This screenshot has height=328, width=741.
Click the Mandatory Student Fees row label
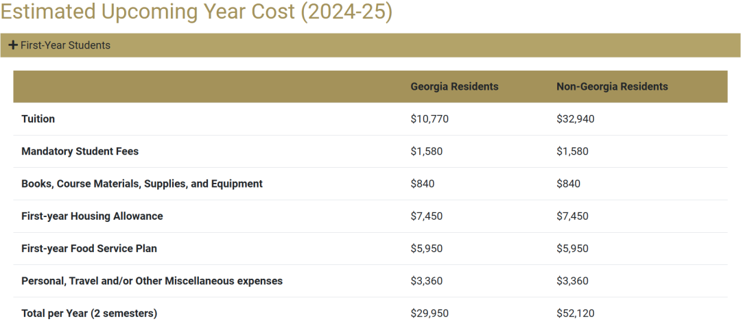[x=80, y=151]
